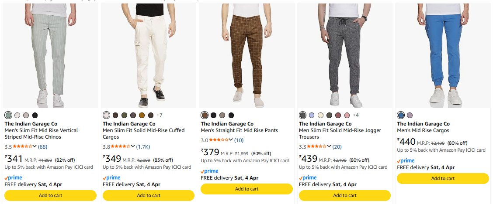493x204 pixels.
Task: Choose the pink swatch on Jogger Trousers
Action: (347, 115)
